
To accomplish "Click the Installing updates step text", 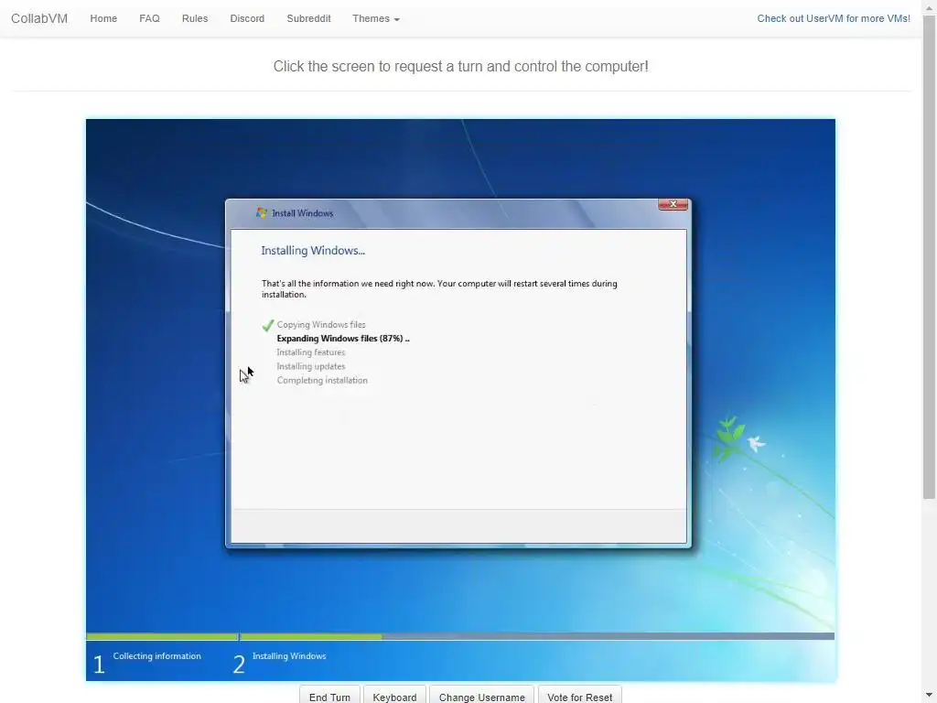I will (x=311, y=366).
